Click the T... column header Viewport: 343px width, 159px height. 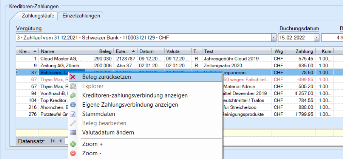point(197,51)
